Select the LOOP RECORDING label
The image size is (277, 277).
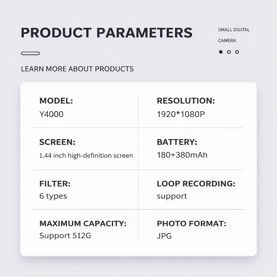pos(196,184)
